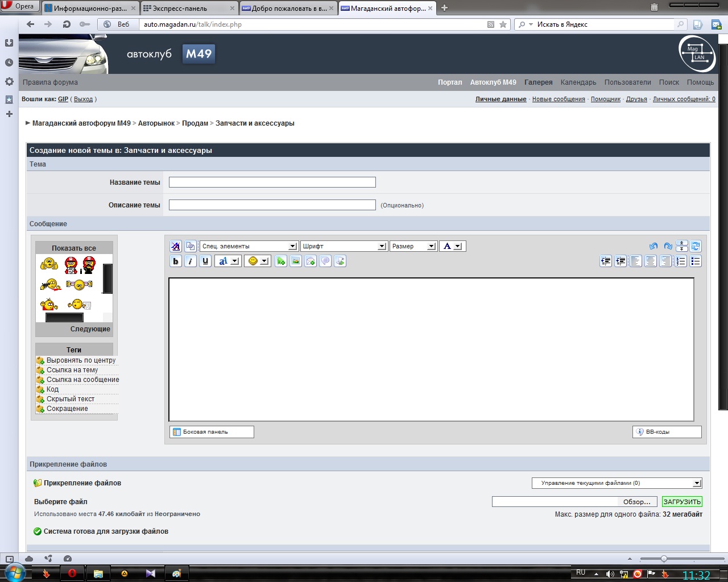Follow the Новые сообщения link
Viewport: 728px width, 582px height.
pos(559,99)
